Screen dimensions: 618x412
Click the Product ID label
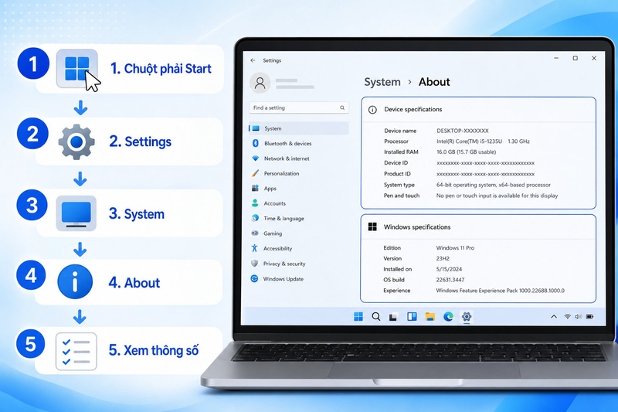[397, 173]
